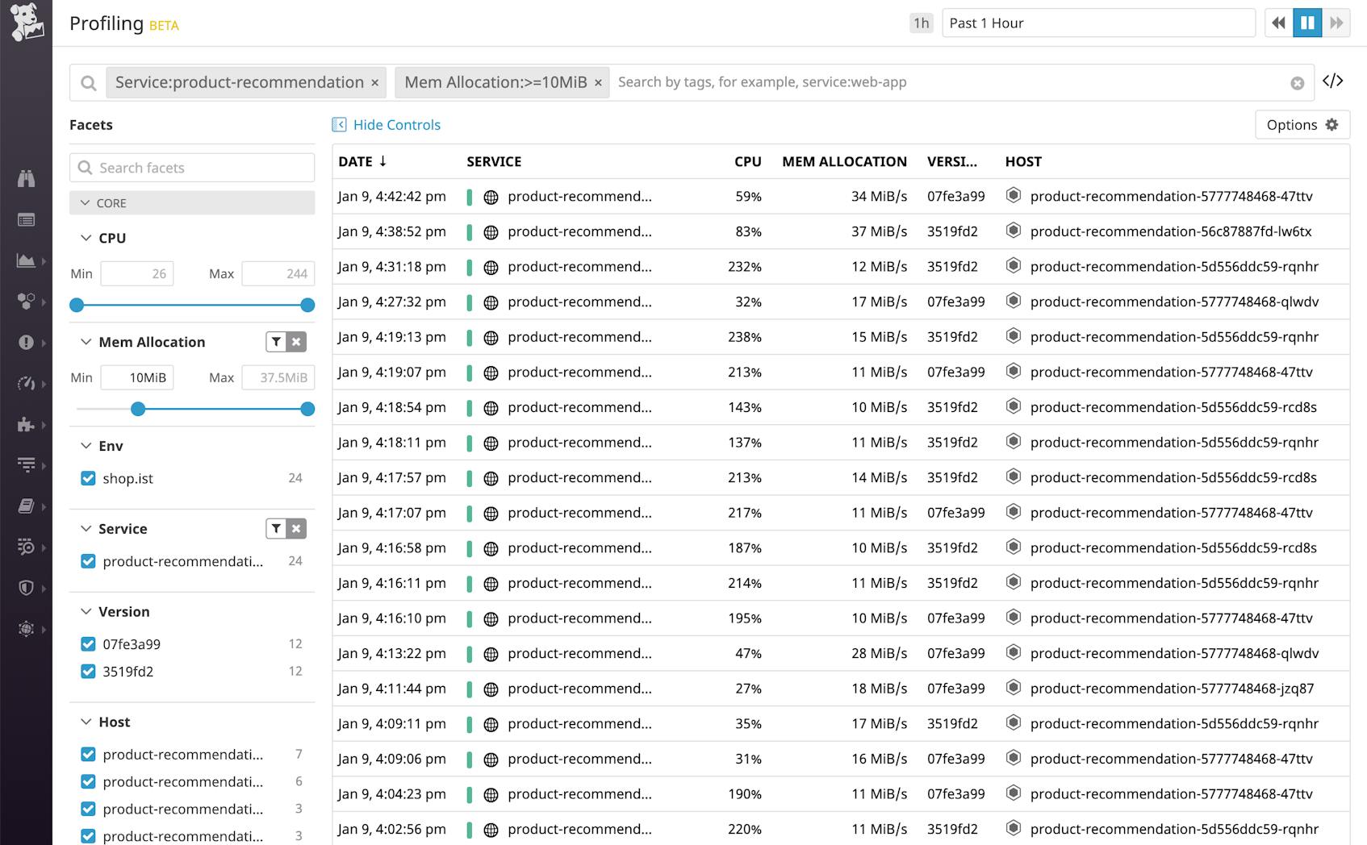Open Watchdog from the left sidebar
Viewport: 1367px width, 845px height.
click(x=27, y=178)
